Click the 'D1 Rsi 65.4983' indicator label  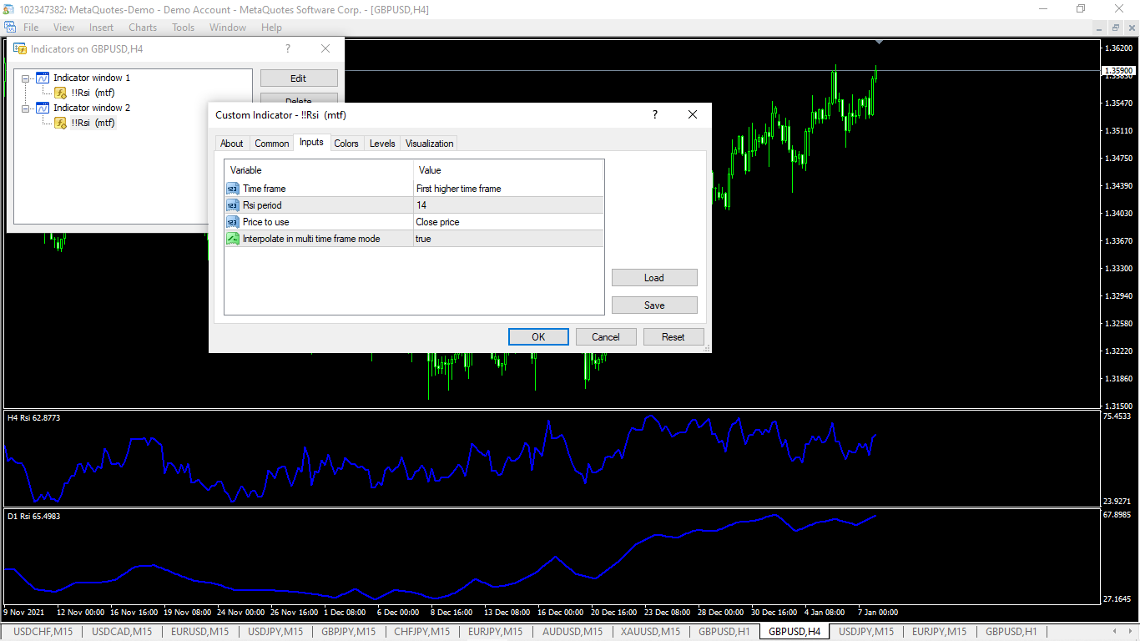tap(34, 516)
